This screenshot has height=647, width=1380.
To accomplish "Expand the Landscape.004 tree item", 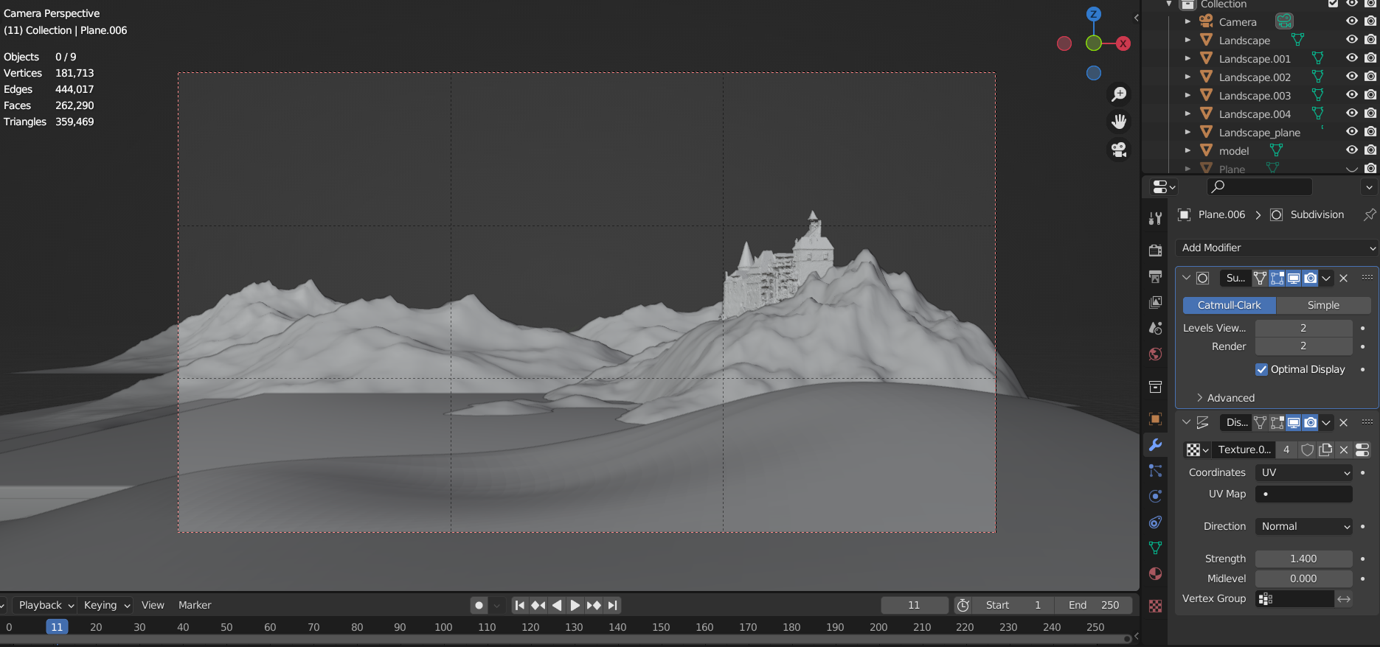I will point(1187,113).
